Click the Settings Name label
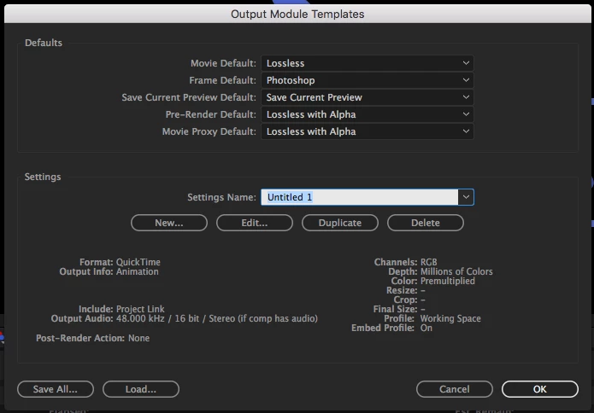This screenshot has height=413, width=594. click(x=222, y=197)
